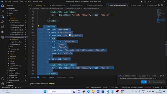The image size is (167, 94).
Task: Click the editor minimap
Action: (x=161, y=16)
